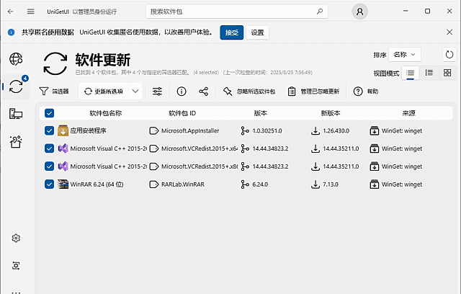This screenshot has width=461, height=294.
Task: Uncheck the WinRAR 6.24 checkbox
Action: (x=50, y=184)
